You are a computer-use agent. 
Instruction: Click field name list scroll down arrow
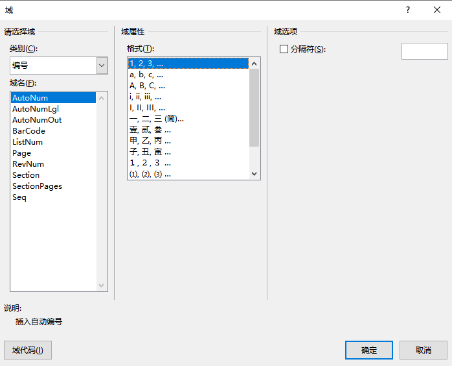(102, 285)
